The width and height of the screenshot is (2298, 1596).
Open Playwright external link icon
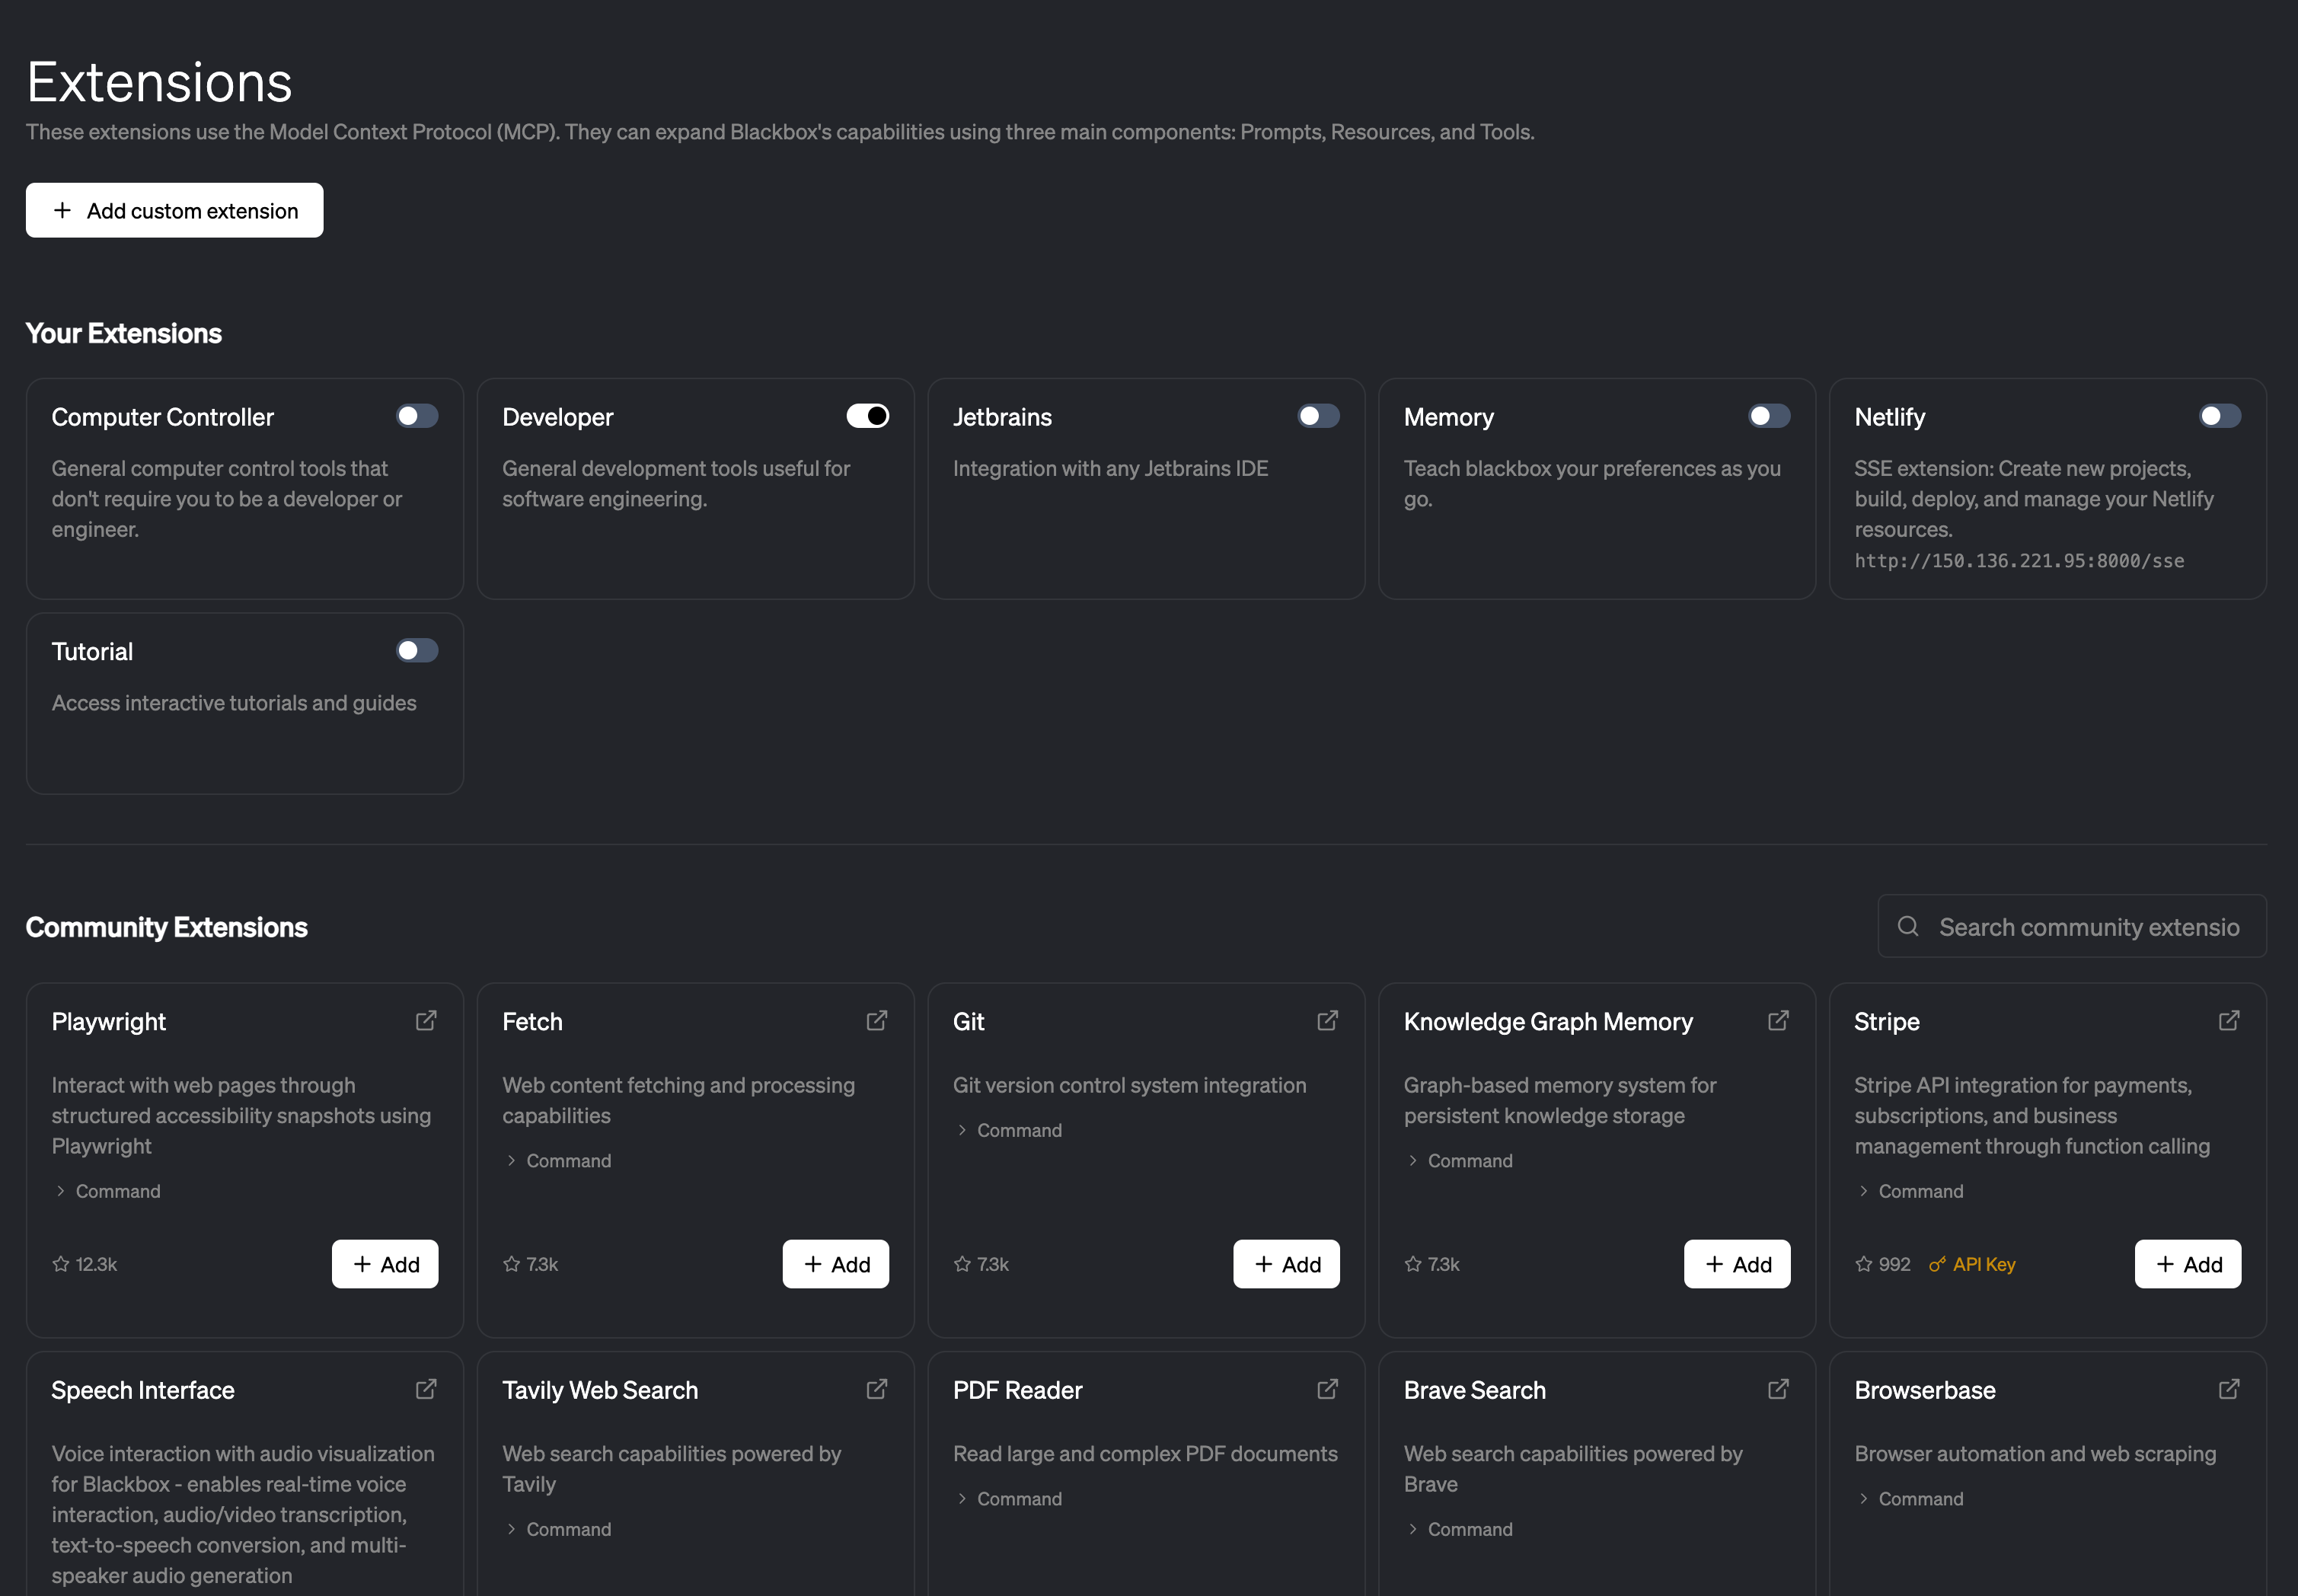pos(426,1020)
